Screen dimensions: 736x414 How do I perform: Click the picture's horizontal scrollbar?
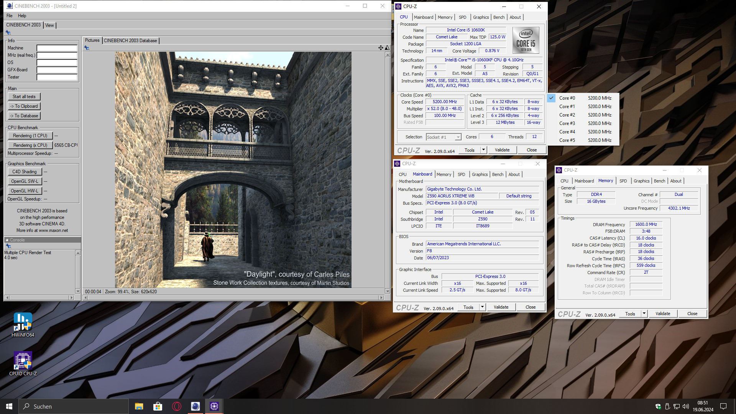tap(234, 297)
